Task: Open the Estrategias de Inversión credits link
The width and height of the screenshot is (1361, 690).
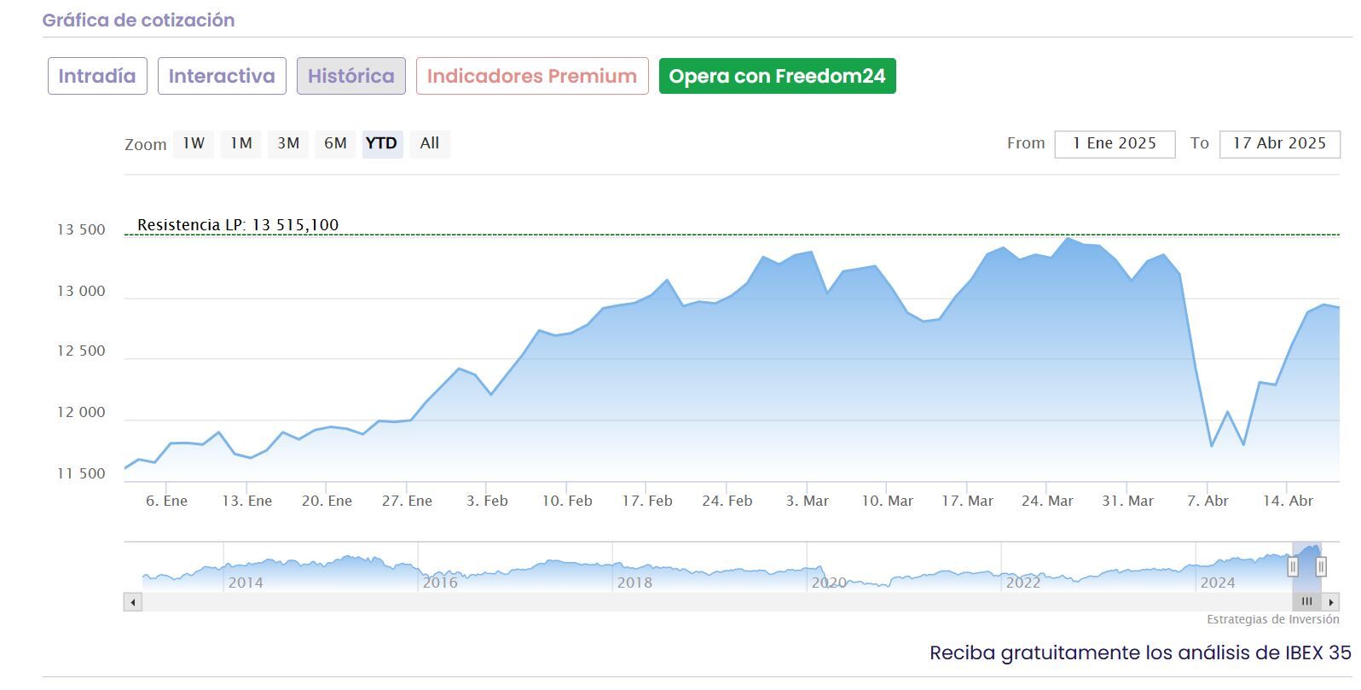Action: tap(1272, 620)
